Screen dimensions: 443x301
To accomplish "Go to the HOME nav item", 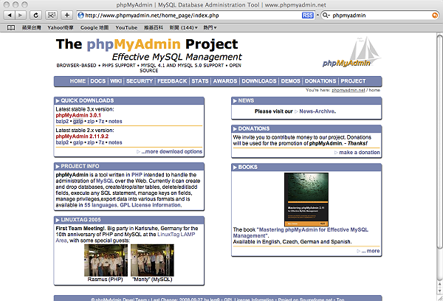I will pyautogui.click(x=78, y=81).
